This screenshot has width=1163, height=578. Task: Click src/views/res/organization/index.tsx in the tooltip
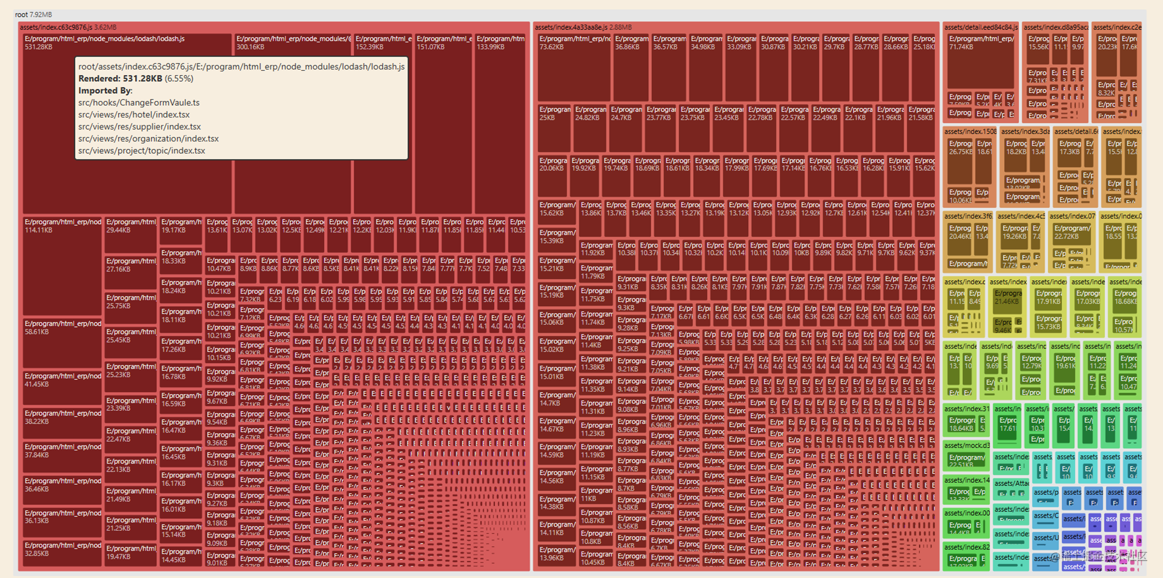tap(148, 139)
